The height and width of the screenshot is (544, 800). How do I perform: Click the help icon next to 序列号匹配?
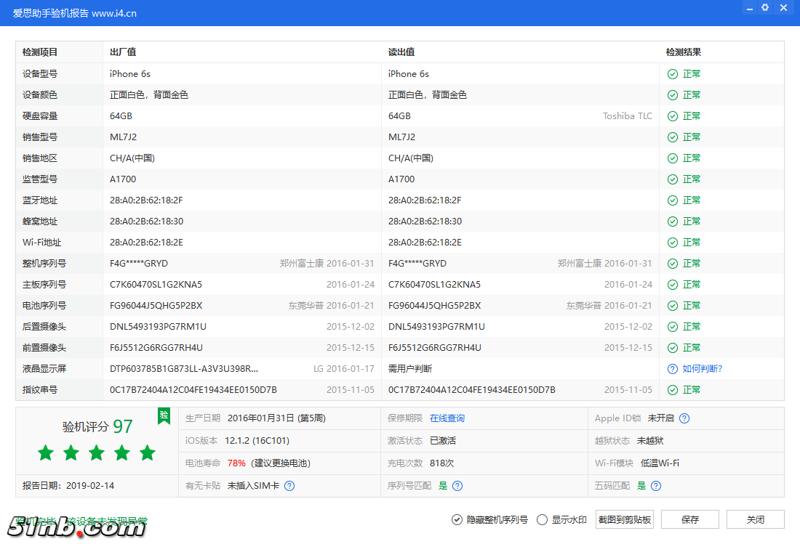(x=457, y=485)
